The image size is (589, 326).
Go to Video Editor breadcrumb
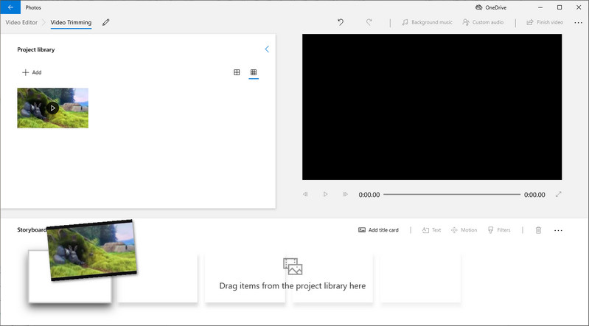[21, 23]
